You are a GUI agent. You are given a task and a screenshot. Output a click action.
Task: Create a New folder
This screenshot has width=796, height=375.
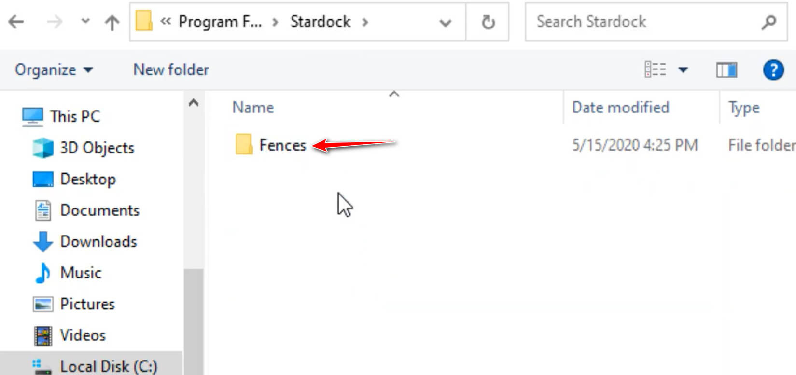coord(171,70)
